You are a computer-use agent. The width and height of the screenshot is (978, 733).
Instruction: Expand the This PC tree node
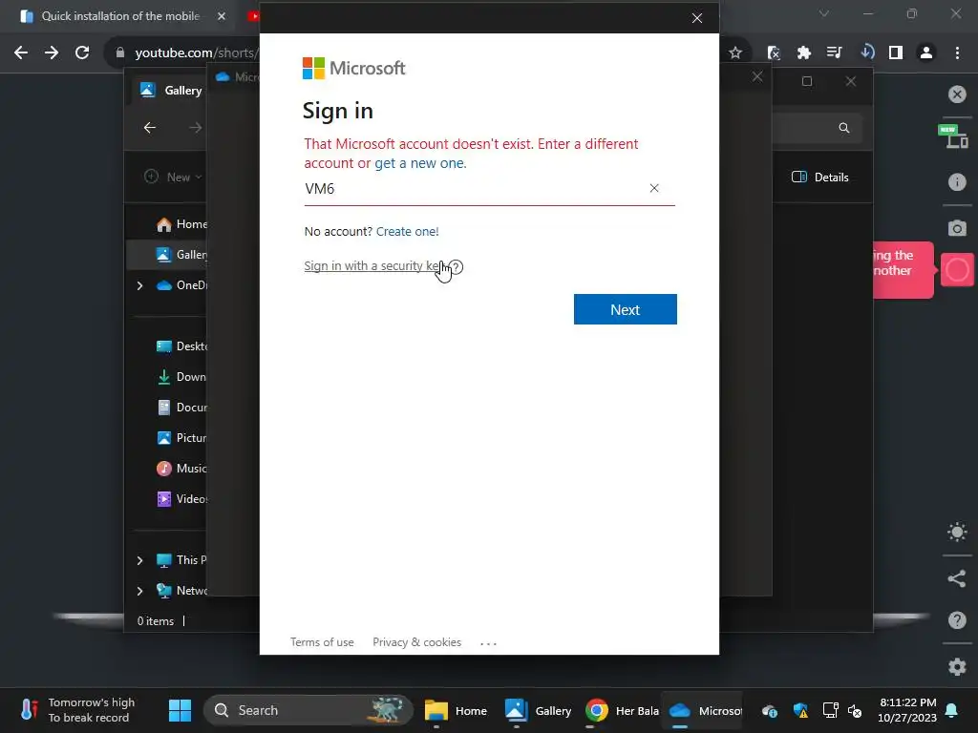click(x=139, y=560)
